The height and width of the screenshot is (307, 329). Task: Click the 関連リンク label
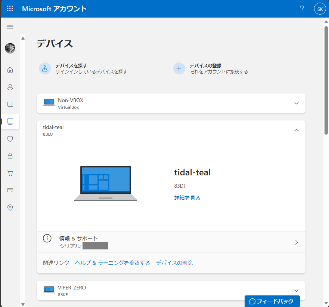coord(56,263)
